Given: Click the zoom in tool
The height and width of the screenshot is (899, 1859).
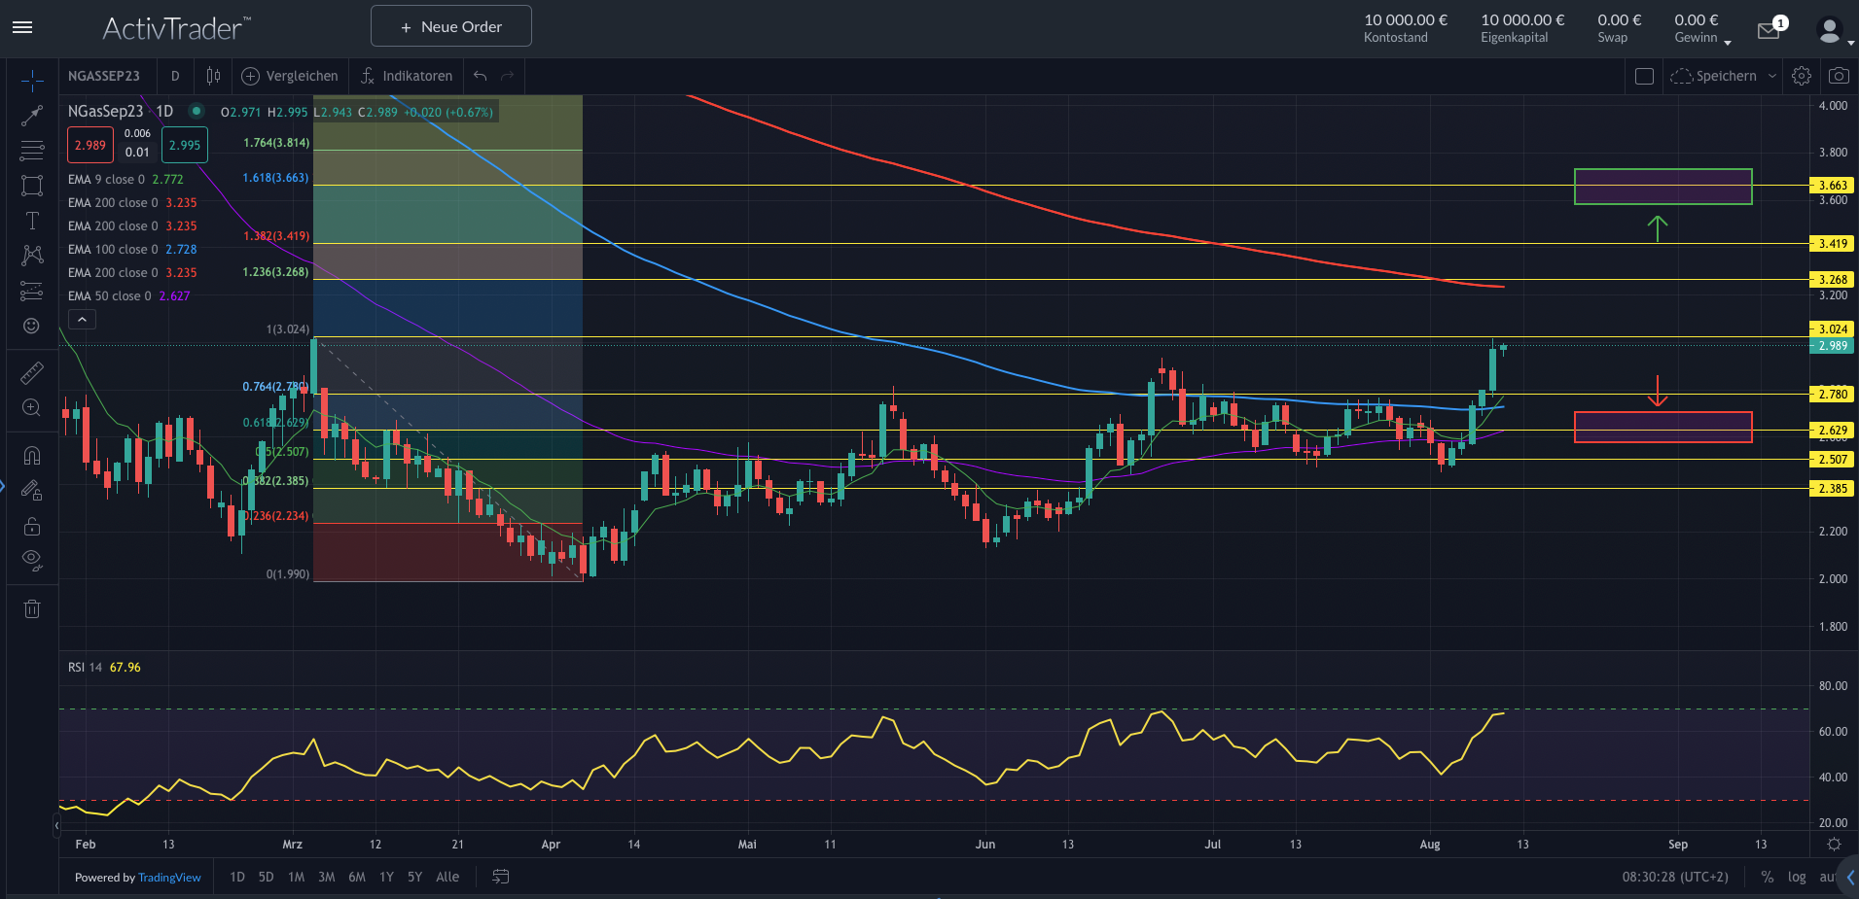Looking at the screenshot, I should coord(32,408).
